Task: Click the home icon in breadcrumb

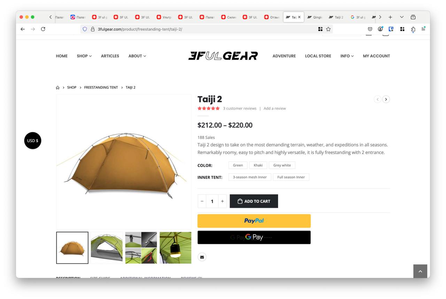Action: [58, 87]
